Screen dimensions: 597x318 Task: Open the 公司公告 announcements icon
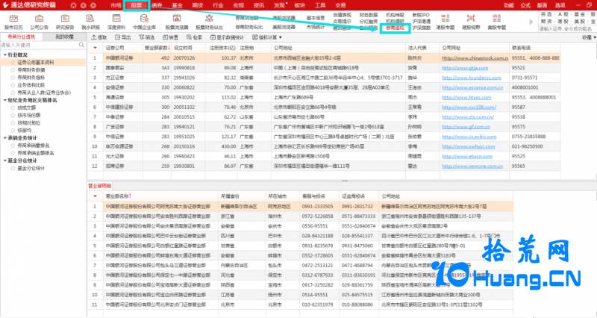click(39, 19)
